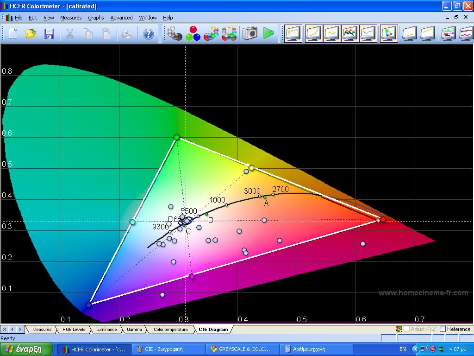
Task: Close the current tab with X button
Action: (5, 329)
